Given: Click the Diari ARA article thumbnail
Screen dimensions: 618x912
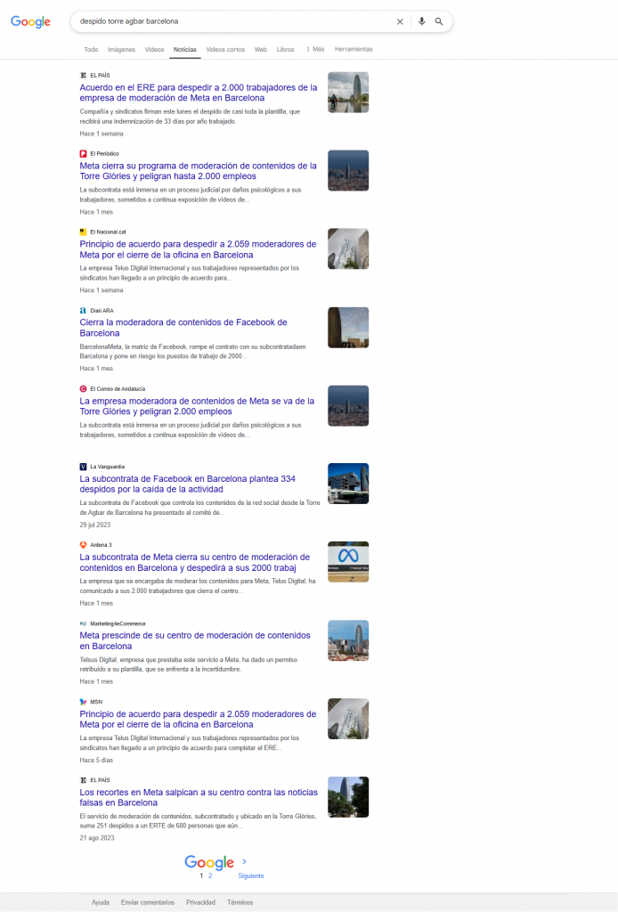Looking at the screenshot, I should coord(348,328).
